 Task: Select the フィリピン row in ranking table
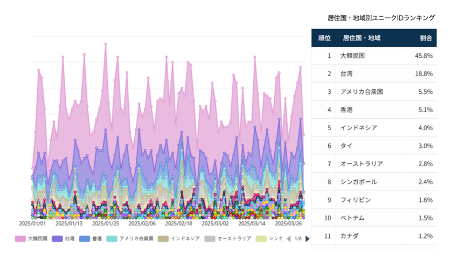(x=374, y=200)
